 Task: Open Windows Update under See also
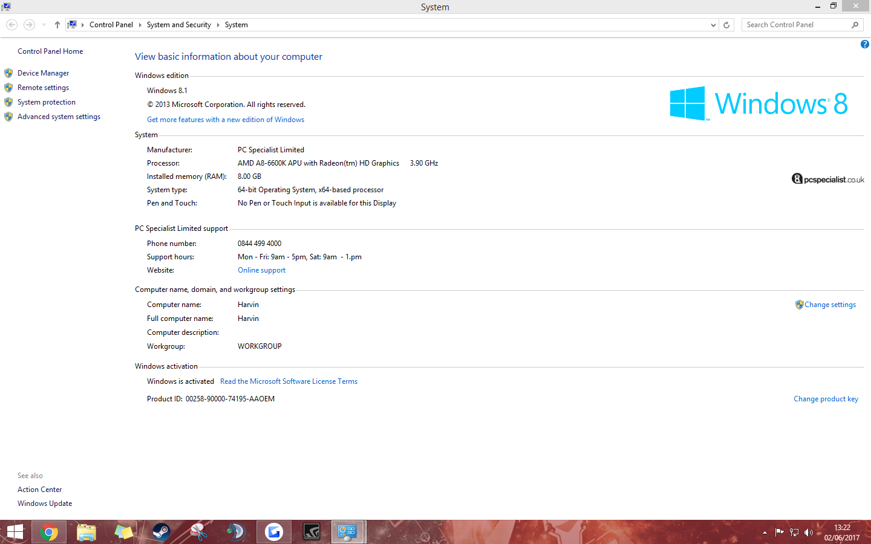click(45, 504)
